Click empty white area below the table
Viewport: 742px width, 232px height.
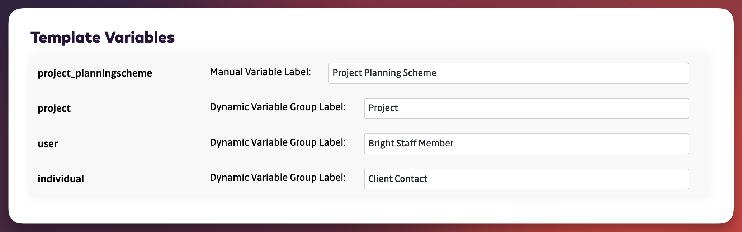coord(370,211)
